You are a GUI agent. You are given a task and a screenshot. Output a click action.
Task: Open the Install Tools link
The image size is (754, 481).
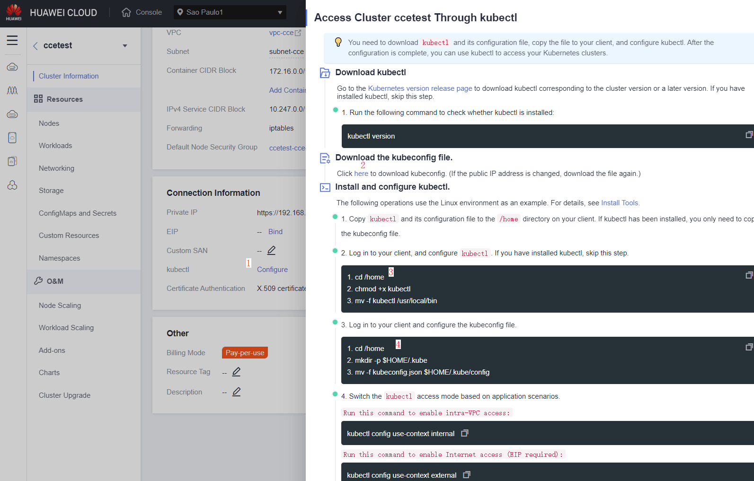[620, 203]
